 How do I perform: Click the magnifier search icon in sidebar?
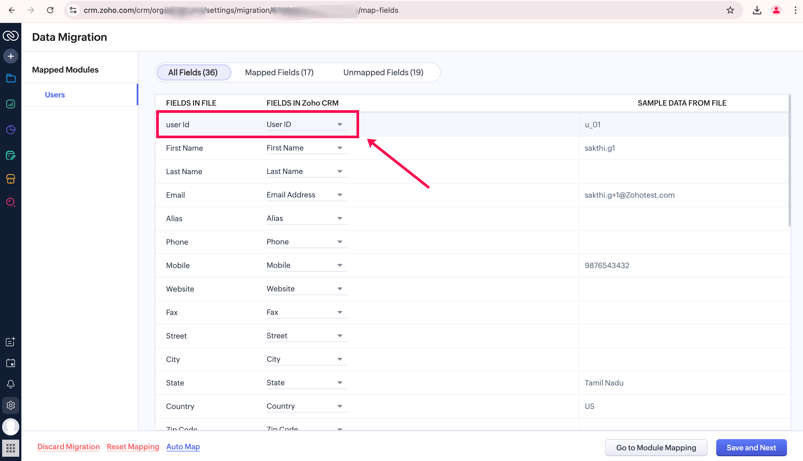click(x=11, y=202)
